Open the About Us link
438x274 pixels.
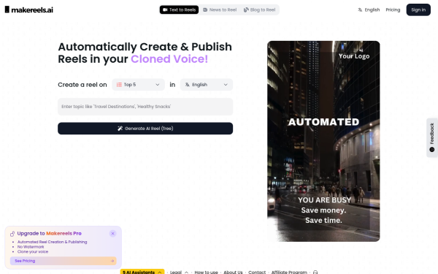(x=233, y=272)
